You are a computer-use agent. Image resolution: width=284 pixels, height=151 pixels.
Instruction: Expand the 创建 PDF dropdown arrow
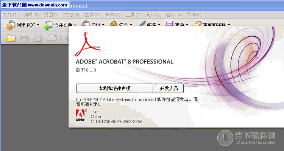point(38,25)
